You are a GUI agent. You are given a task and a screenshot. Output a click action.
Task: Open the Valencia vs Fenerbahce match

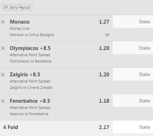tap(29, 114)
